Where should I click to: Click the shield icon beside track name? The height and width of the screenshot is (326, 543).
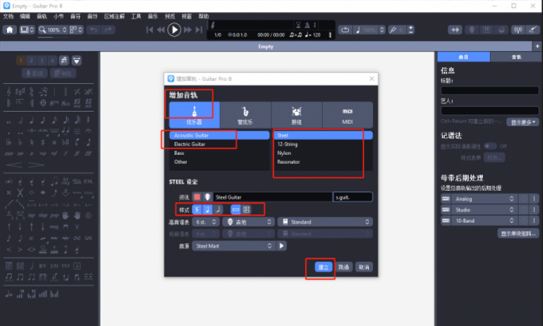click(x=208, y=197)
